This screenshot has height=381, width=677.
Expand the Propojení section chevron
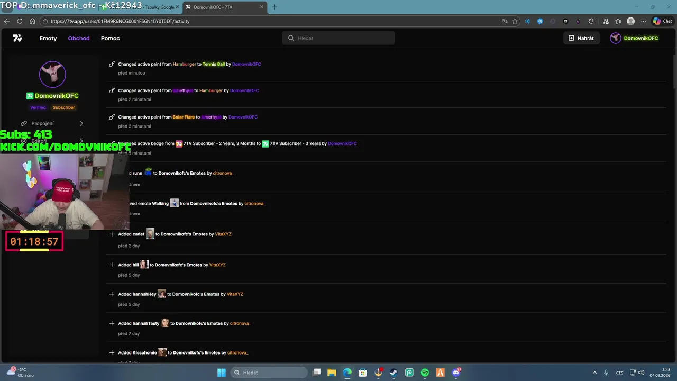pos(81,123)
